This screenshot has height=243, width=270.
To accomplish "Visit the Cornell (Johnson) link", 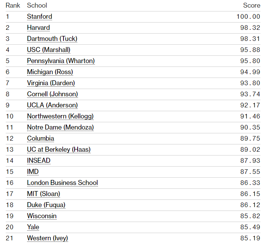I will 52,94.
